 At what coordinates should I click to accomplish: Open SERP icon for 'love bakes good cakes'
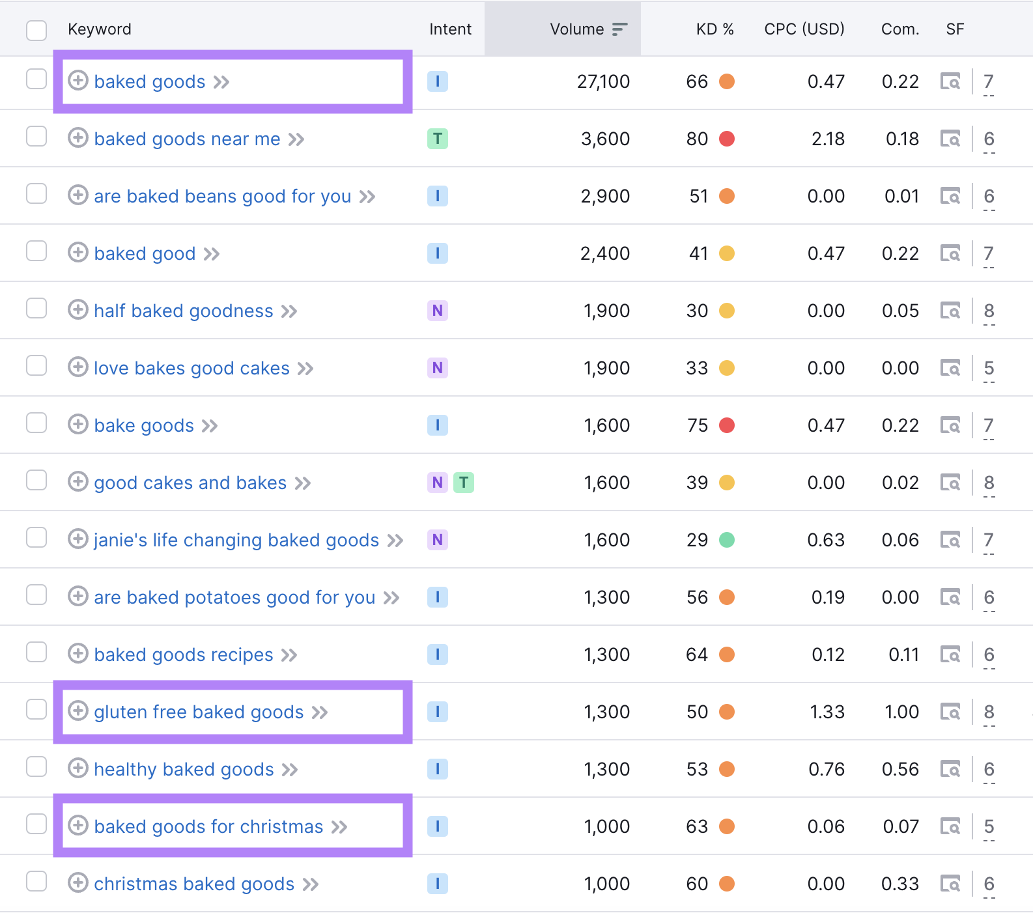pos(950,368)
